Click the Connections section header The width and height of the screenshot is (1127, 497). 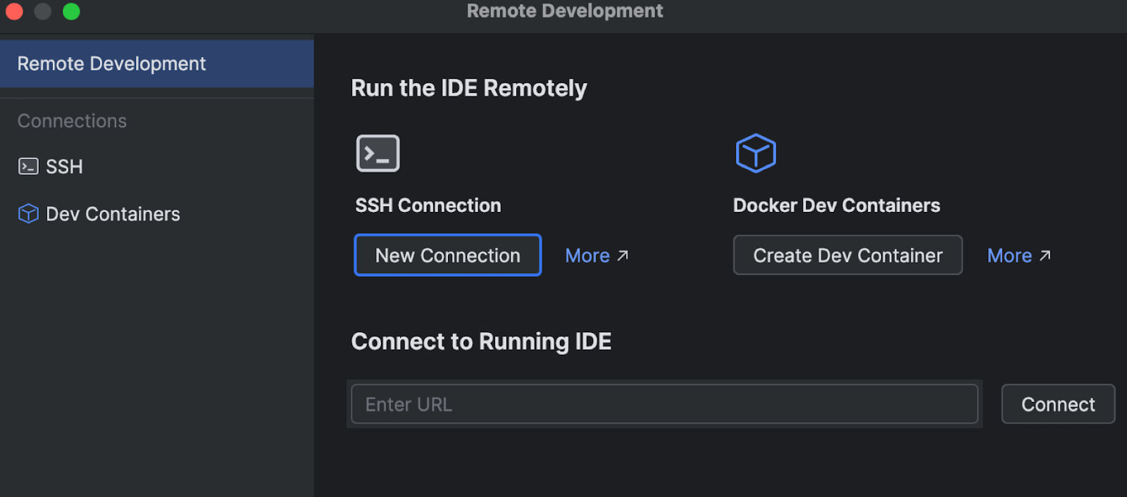click(72, 121)
